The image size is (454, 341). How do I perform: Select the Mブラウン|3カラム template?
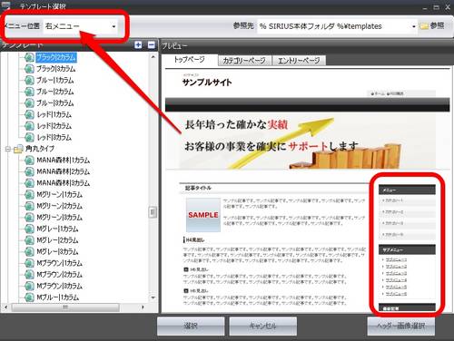pyautogui.click(x=59, y=286)
